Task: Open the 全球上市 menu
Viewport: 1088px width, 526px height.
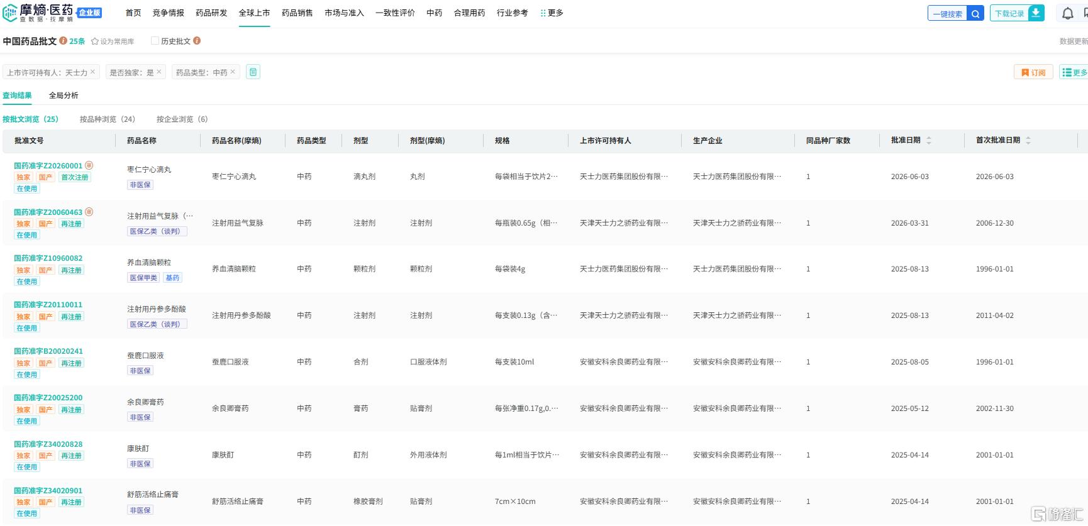Action: pos(255,13)
